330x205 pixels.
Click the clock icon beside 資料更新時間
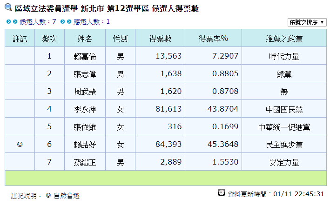click(222, 192)
